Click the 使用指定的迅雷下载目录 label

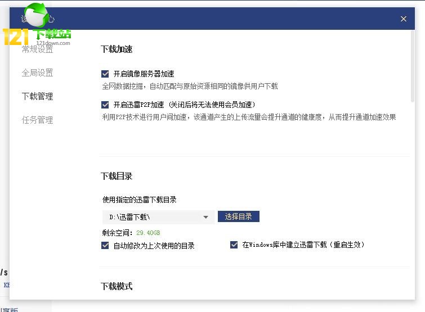(139, 200)
